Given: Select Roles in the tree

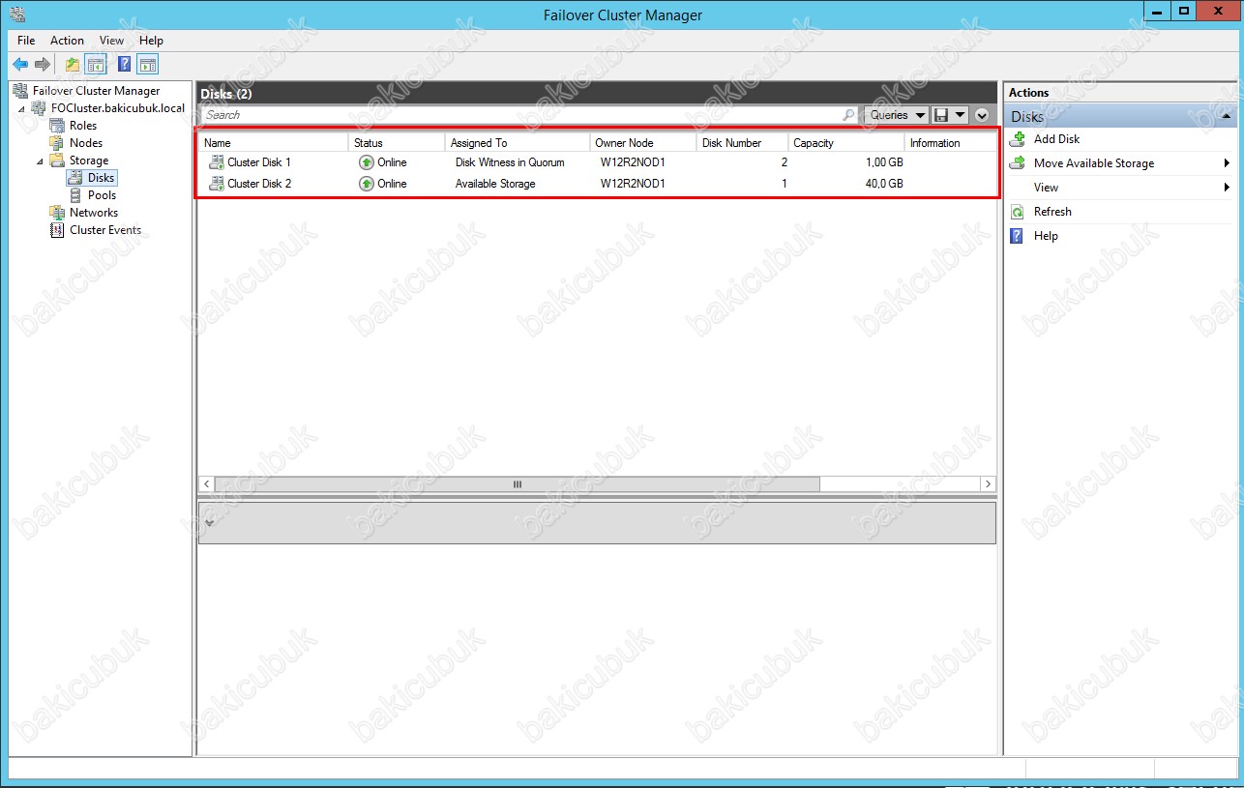Looking at the screenshot, I should [83, 126].
